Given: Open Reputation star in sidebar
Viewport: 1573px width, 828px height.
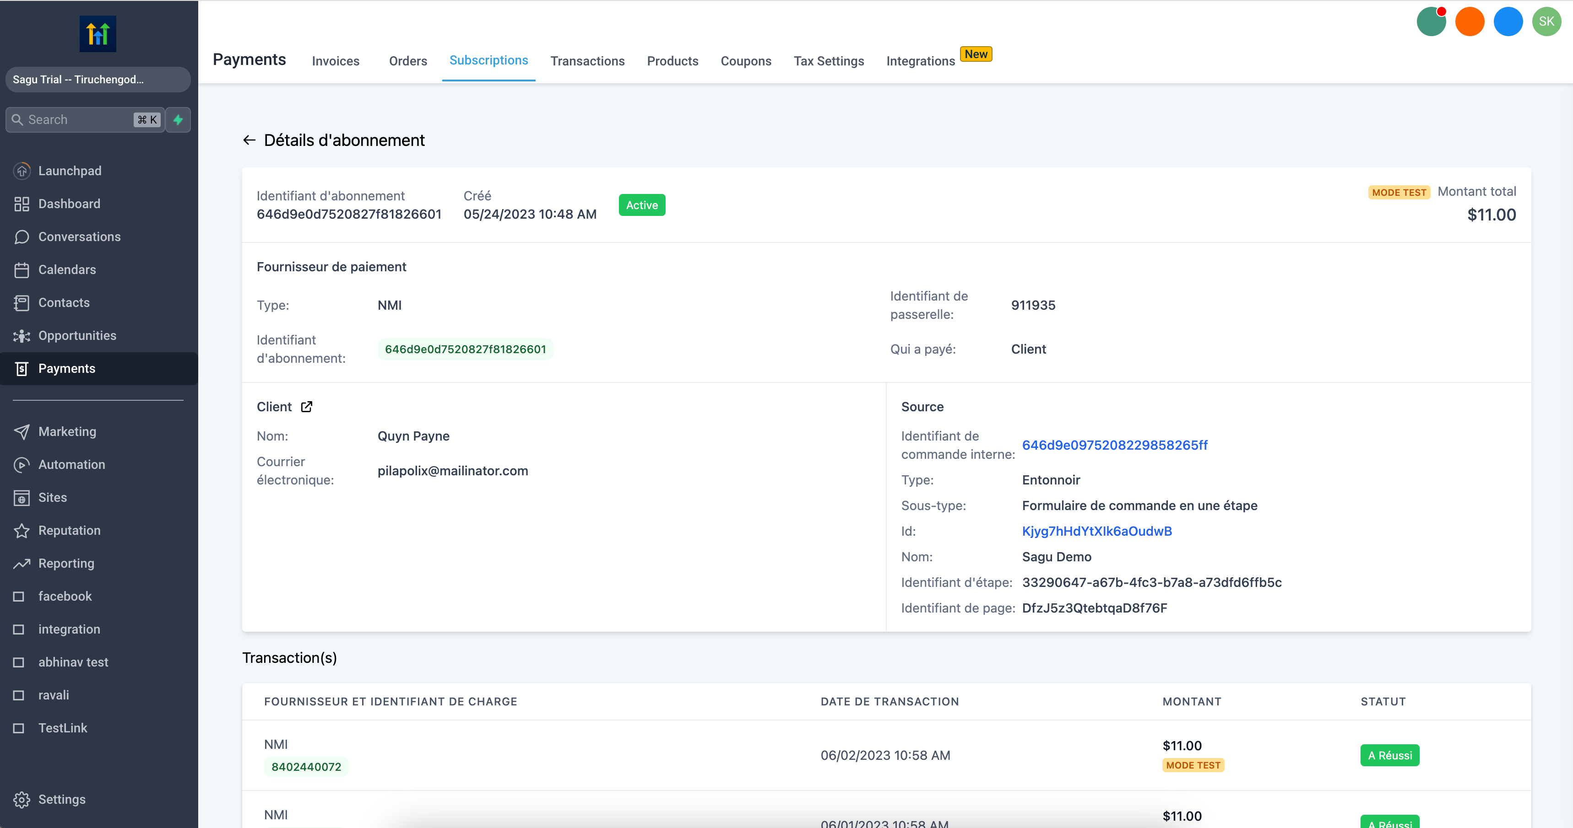Looking at the screenshot, I should [69, 530].
